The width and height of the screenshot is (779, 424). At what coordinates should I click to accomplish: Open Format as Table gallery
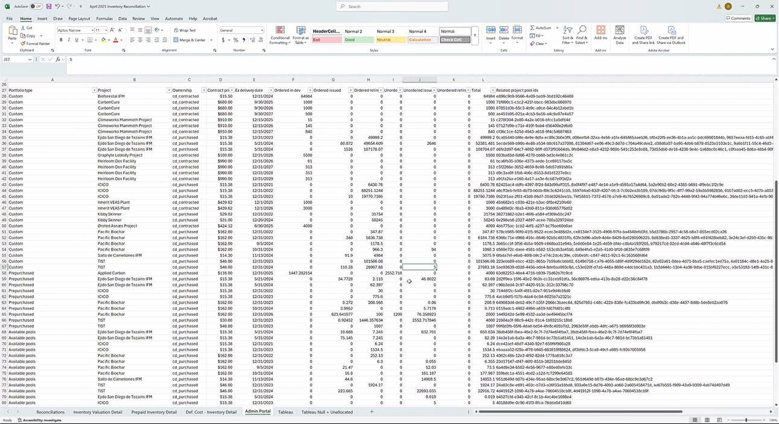pyautogui.click(x=300, y=36)
